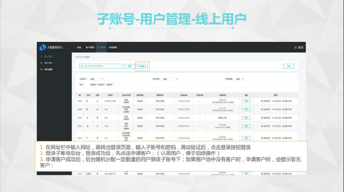View info for user ID 5681
The width and height of the screenshot is (344, 192).
coord(266,101)
